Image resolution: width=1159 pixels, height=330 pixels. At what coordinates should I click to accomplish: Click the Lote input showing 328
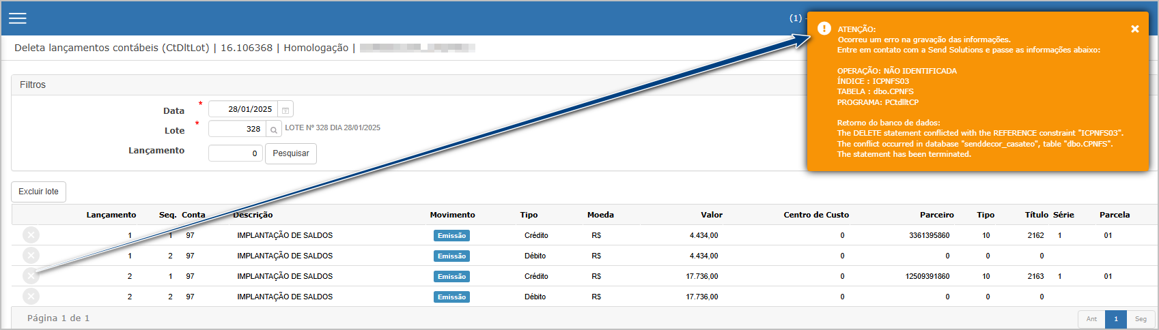(x=236, y=129)
